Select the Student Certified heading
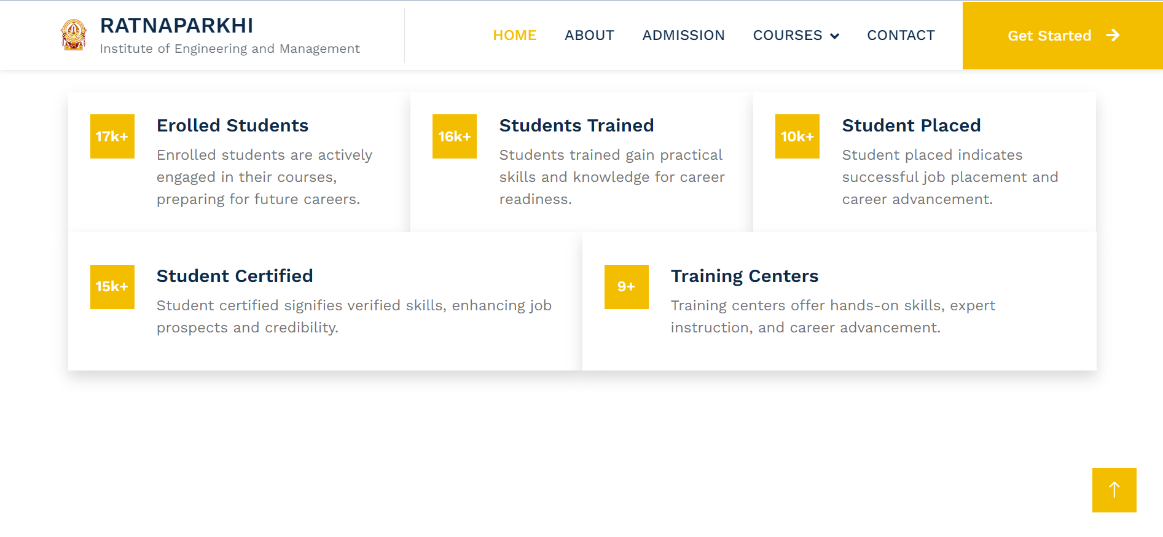 coord(235,276)
